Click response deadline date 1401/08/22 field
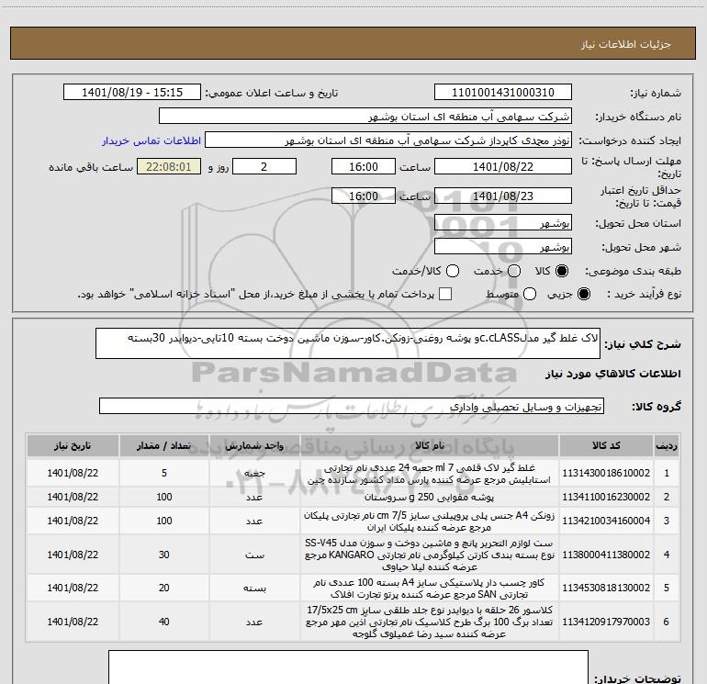 [503, 166]
